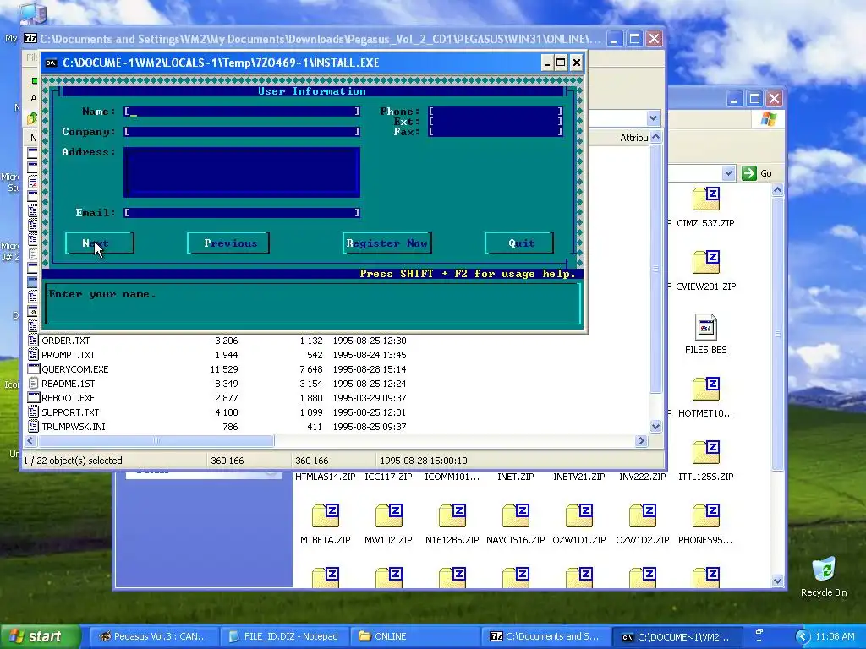This screenshot has height=649, width=866.
Task: Expand hidden system tray icons arrow
Action: coord(803,637)
